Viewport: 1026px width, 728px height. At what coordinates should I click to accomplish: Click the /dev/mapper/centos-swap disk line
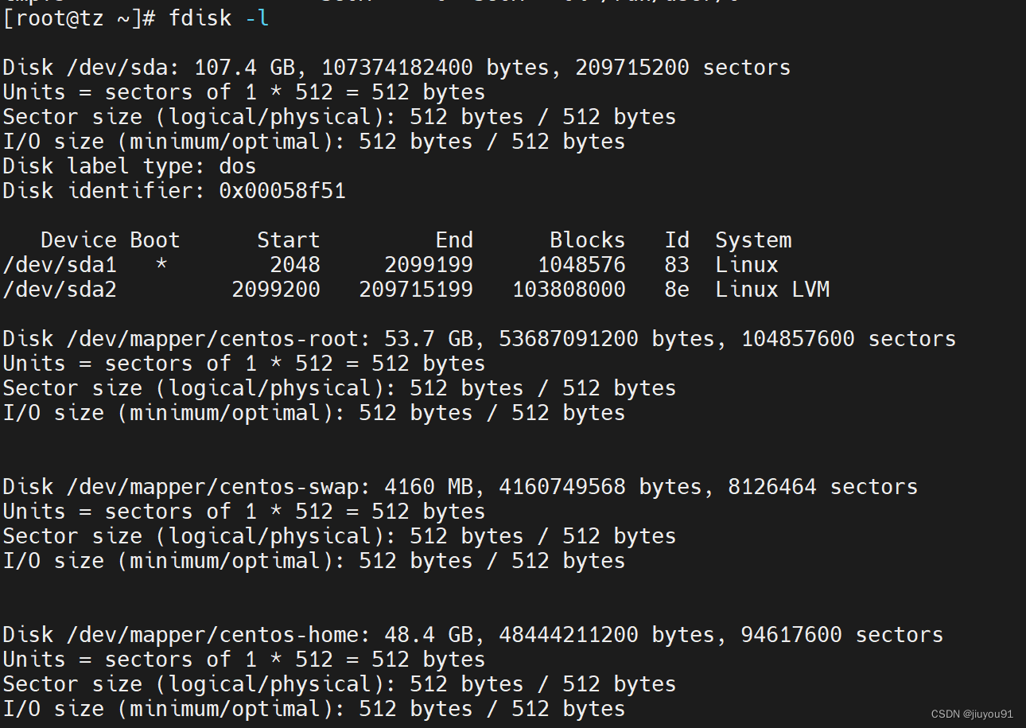tap(461, 487)
